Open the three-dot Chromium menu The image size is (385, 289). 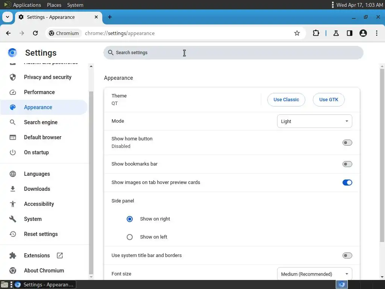click(377, 33)
